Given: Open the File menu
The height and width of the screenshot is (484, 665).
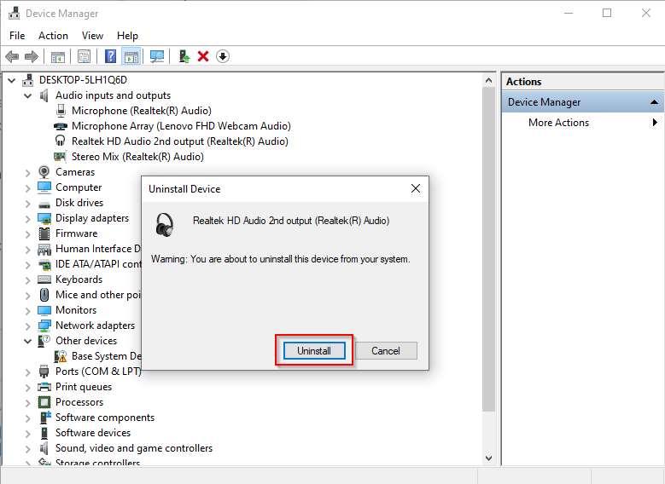Looking at the screenshot, I should (x=17, y=36).
